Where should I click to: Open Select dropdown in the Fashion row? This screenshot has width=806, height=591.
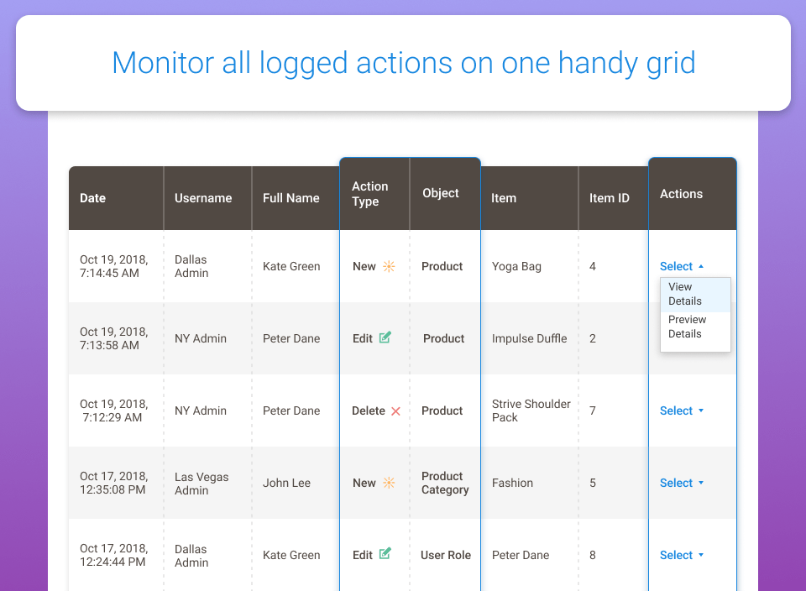(682, 483)
